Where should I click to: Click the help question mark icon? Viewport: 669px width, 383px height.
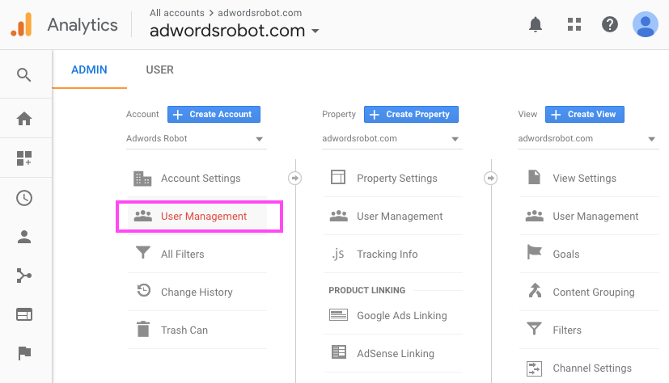[x=610, y=24]
